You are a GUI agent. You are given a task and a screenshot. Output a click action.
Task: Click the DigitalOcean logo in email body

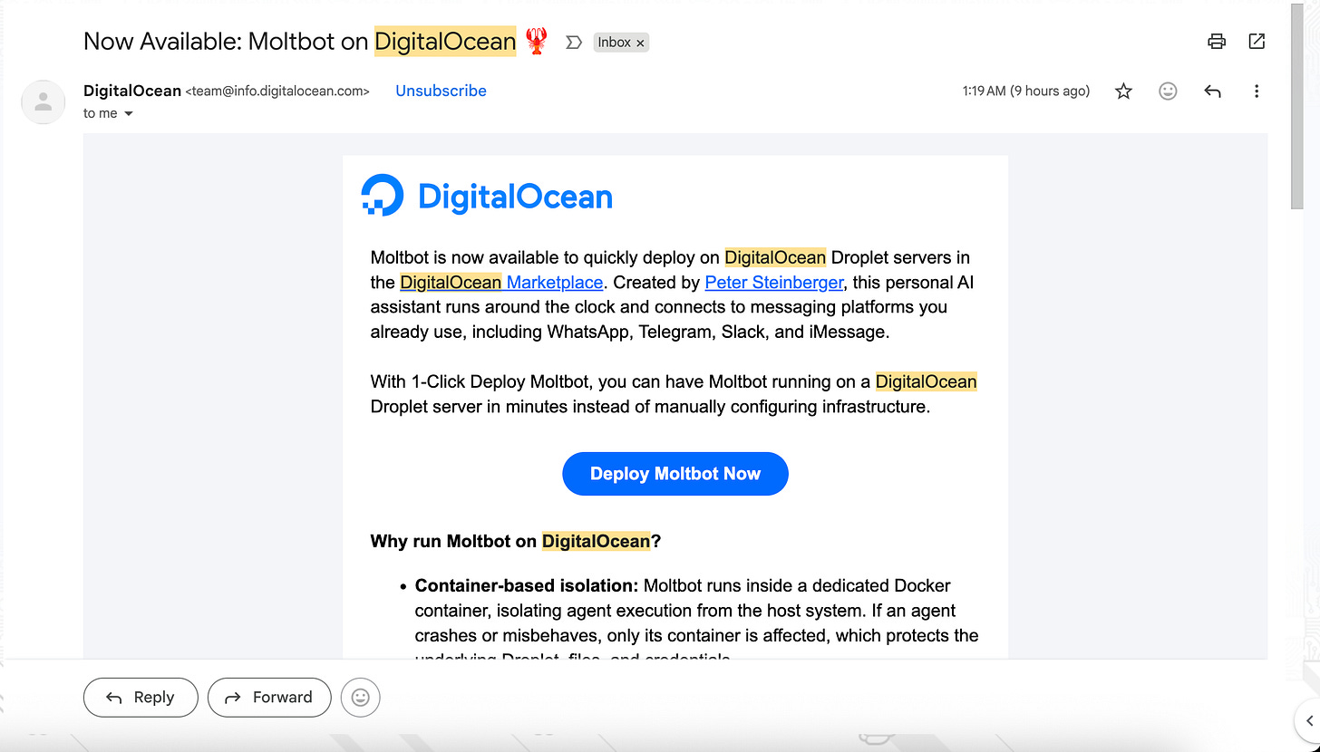pyautogui.click(x=487, y=196)
